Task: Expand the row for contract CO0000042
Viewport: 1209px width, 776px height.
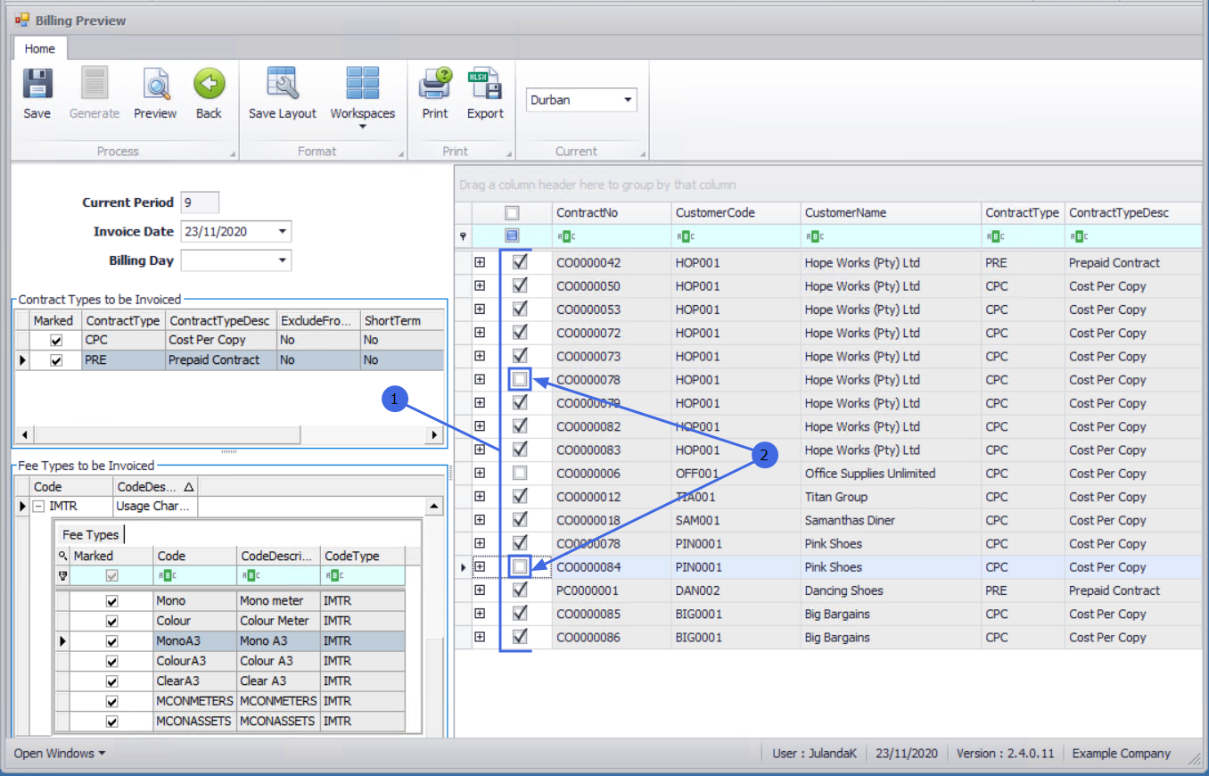Action: [480, 262]
